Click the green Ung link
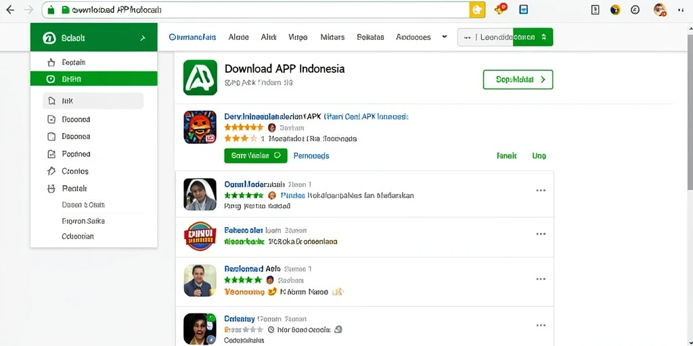This screenshot has width=693, height=346. (539, 156)
